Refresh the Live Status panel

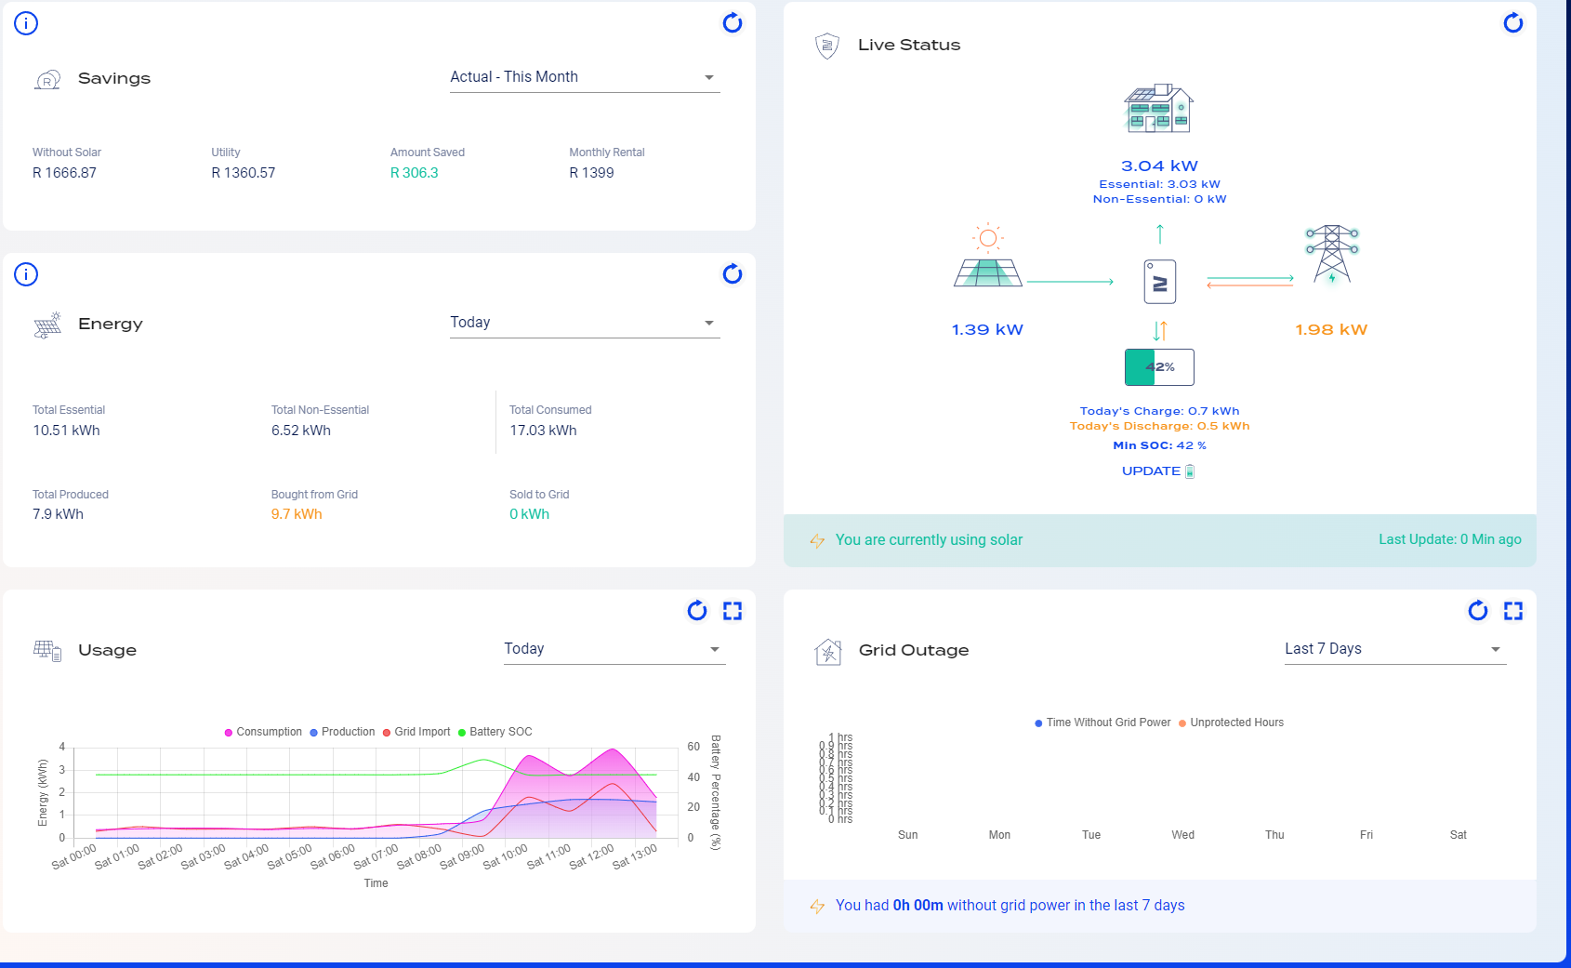(x=1513, y=23)
